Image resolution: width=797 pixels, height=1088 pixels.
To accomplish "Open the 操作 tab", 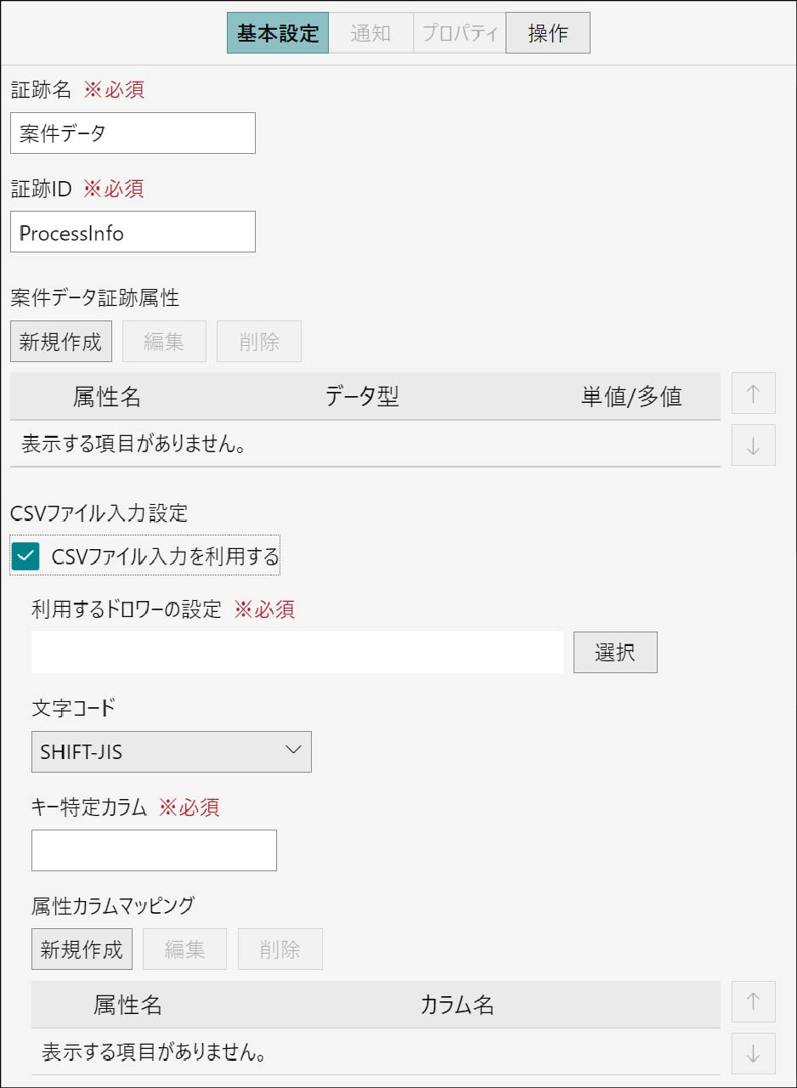I will click(x=548, y=33).
